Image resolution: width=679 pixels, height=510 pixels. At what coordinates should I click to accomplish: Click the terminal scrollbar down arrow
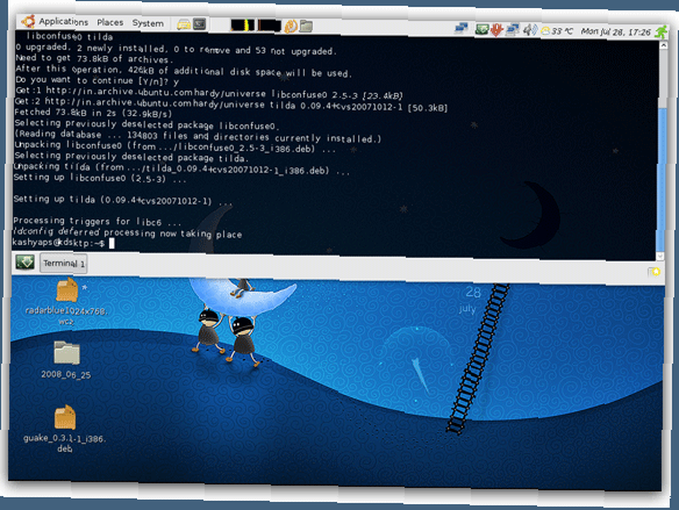660,256
